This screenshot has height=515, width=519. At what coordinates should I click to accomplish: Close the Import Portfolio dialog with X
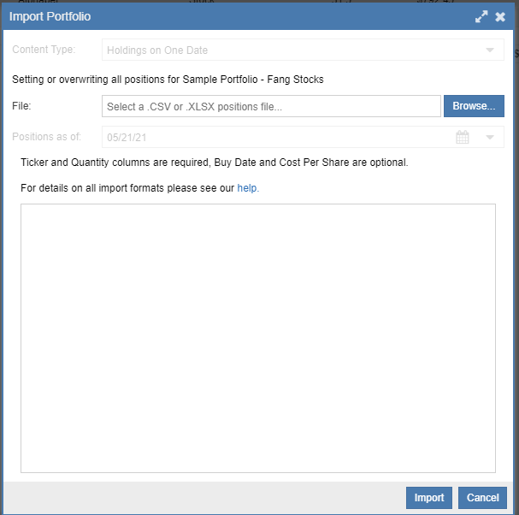coord(500,17)
